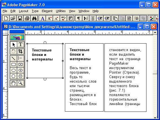Click the vertical scrollbar up arrow

point(155,33)
